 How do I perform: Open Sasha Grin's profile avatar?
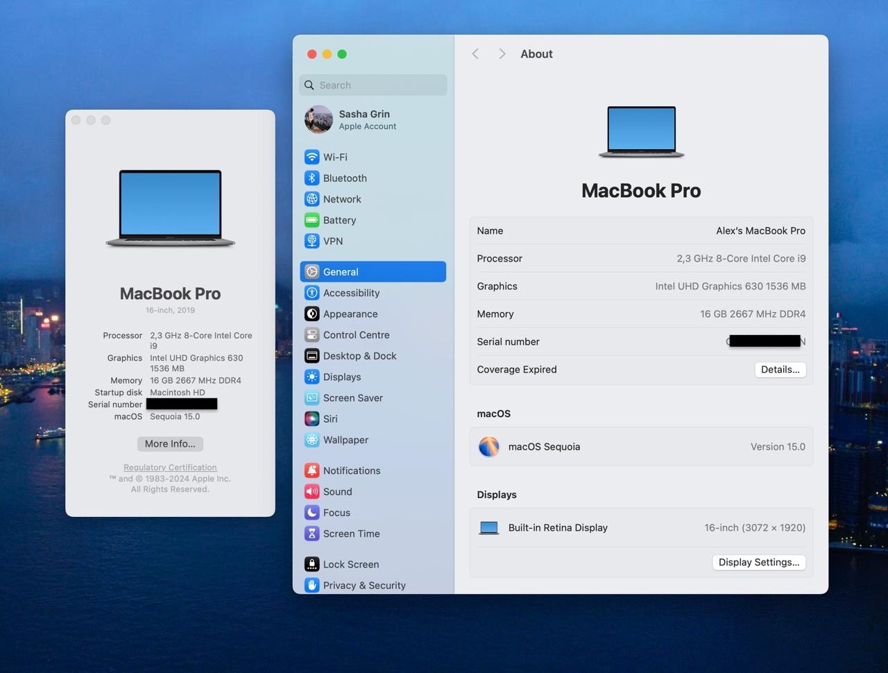tap(318, 119)
